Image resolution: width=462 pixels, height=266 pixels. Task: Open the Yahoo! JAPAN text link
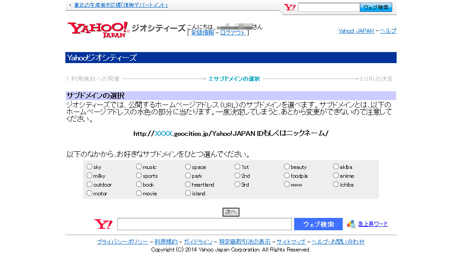pos(356,30)
